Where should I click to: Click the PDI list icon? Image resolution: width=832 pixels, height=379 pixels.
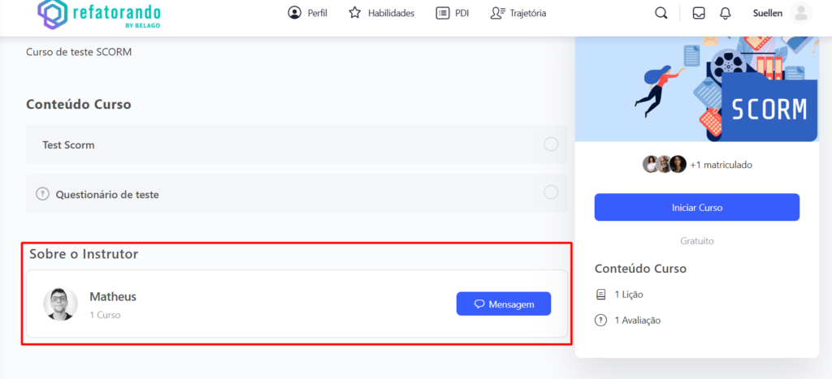tap(442, 13)
